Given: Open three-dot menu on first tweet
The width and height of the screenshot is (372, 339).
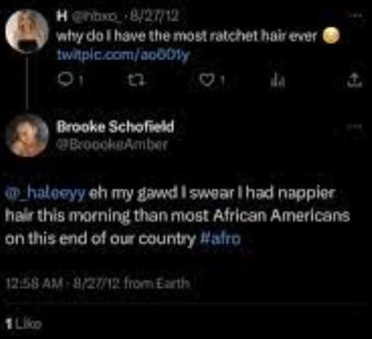Looking at the screenshot, I should coord(356,16).
